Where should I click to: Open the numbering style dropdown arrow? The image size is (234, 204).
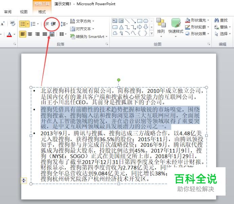pos(38,24)
